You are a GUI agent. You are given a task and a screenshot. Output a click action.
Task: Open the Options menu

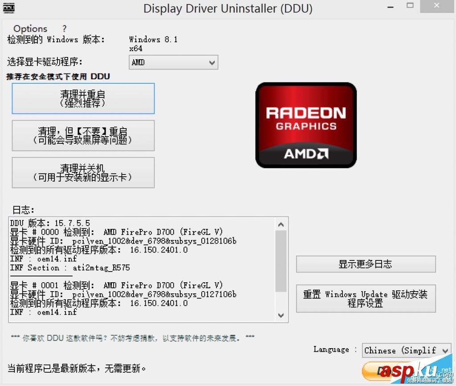(x=30, y=28)
